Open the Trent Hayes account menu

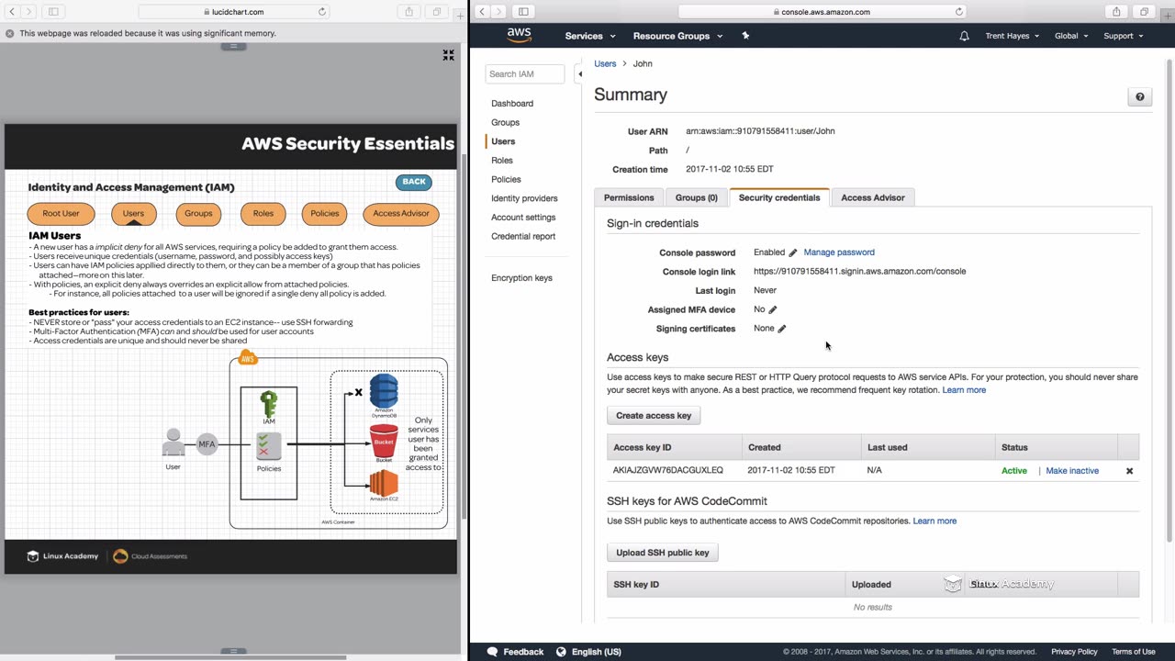(1012, 36)
